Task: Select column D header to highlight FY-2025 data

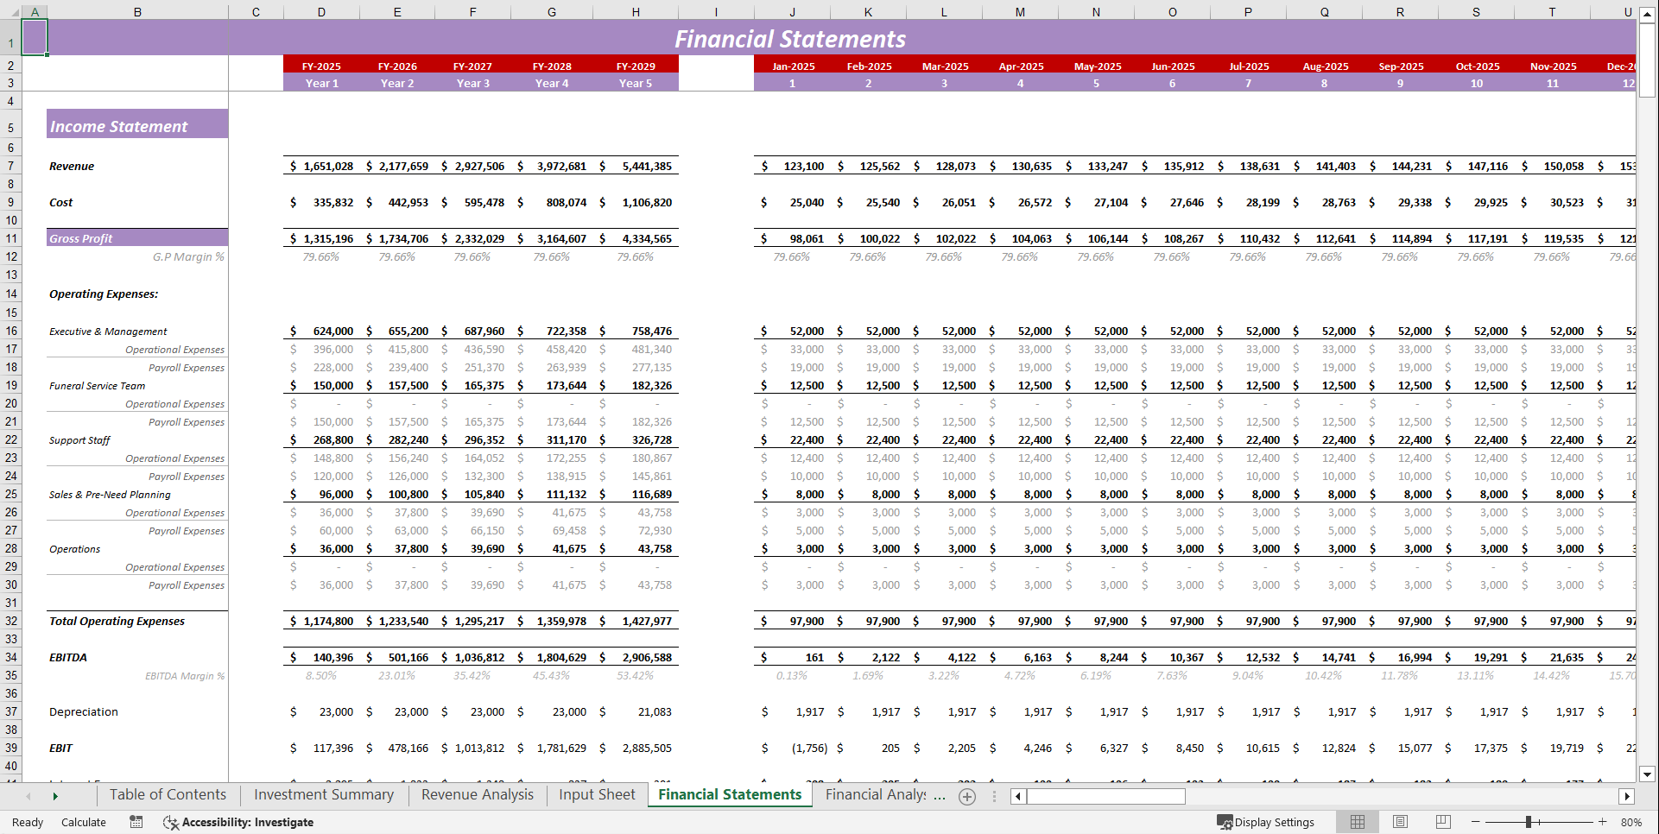Action: point(321,12)
